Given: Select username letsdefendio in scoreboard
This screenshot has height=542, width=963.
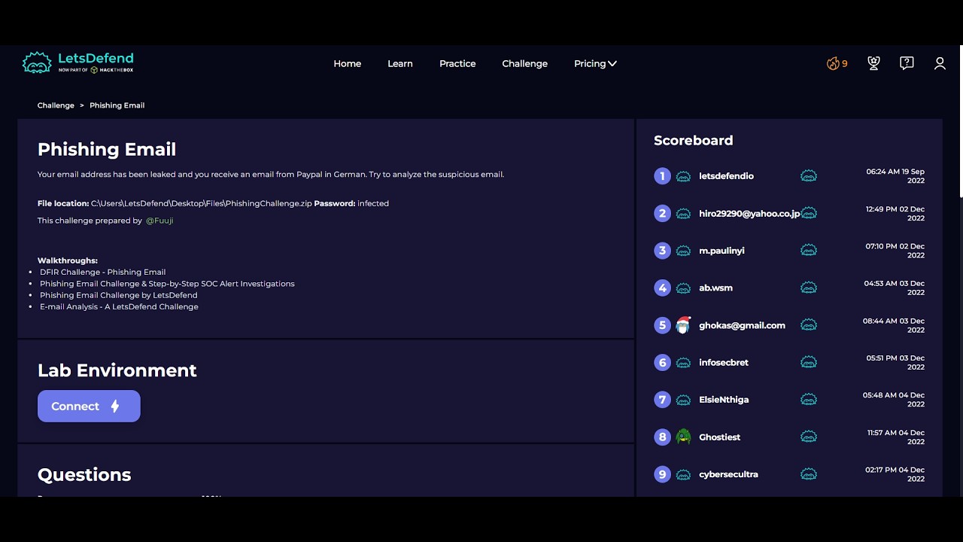Looking at the screenshot, I should point(726,176).
